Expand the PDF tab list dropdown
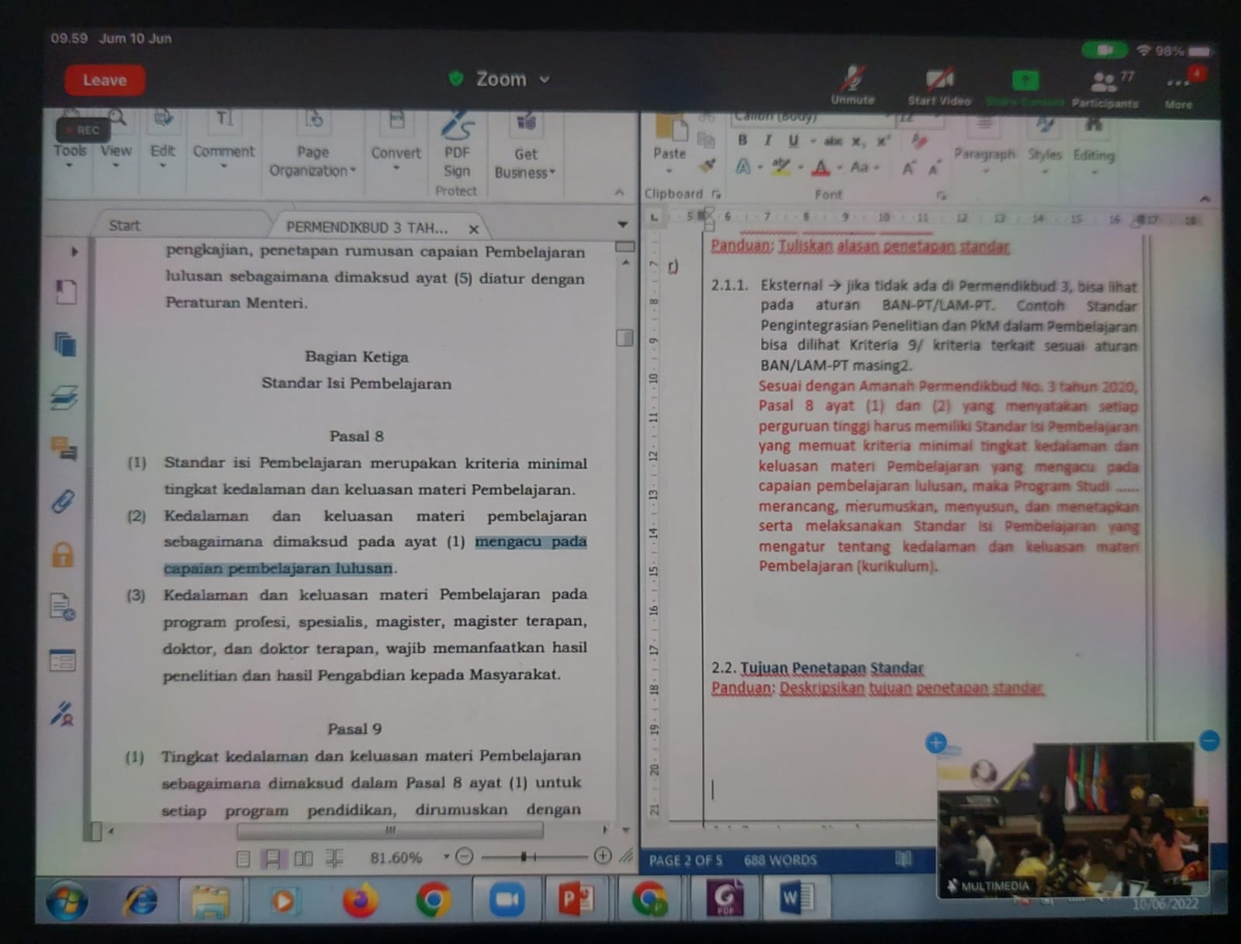This screenshot has width=1241, height=944. [622, 225]
